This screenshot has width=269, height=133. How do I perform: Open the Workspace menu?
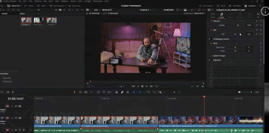98,1
